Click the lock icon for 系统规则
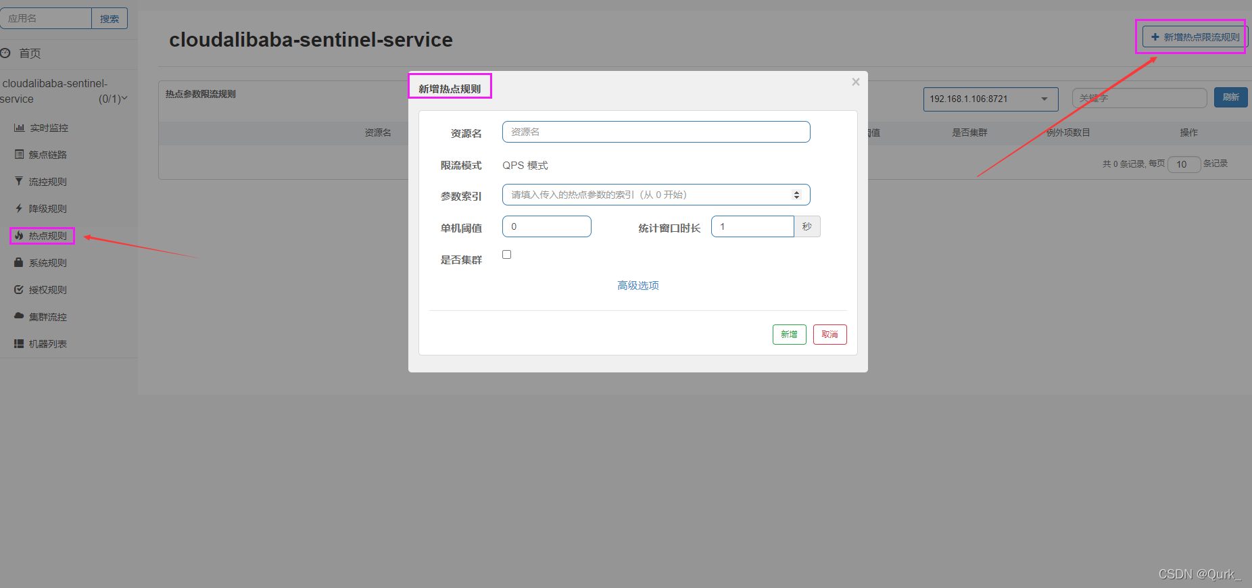 point(19,262)
